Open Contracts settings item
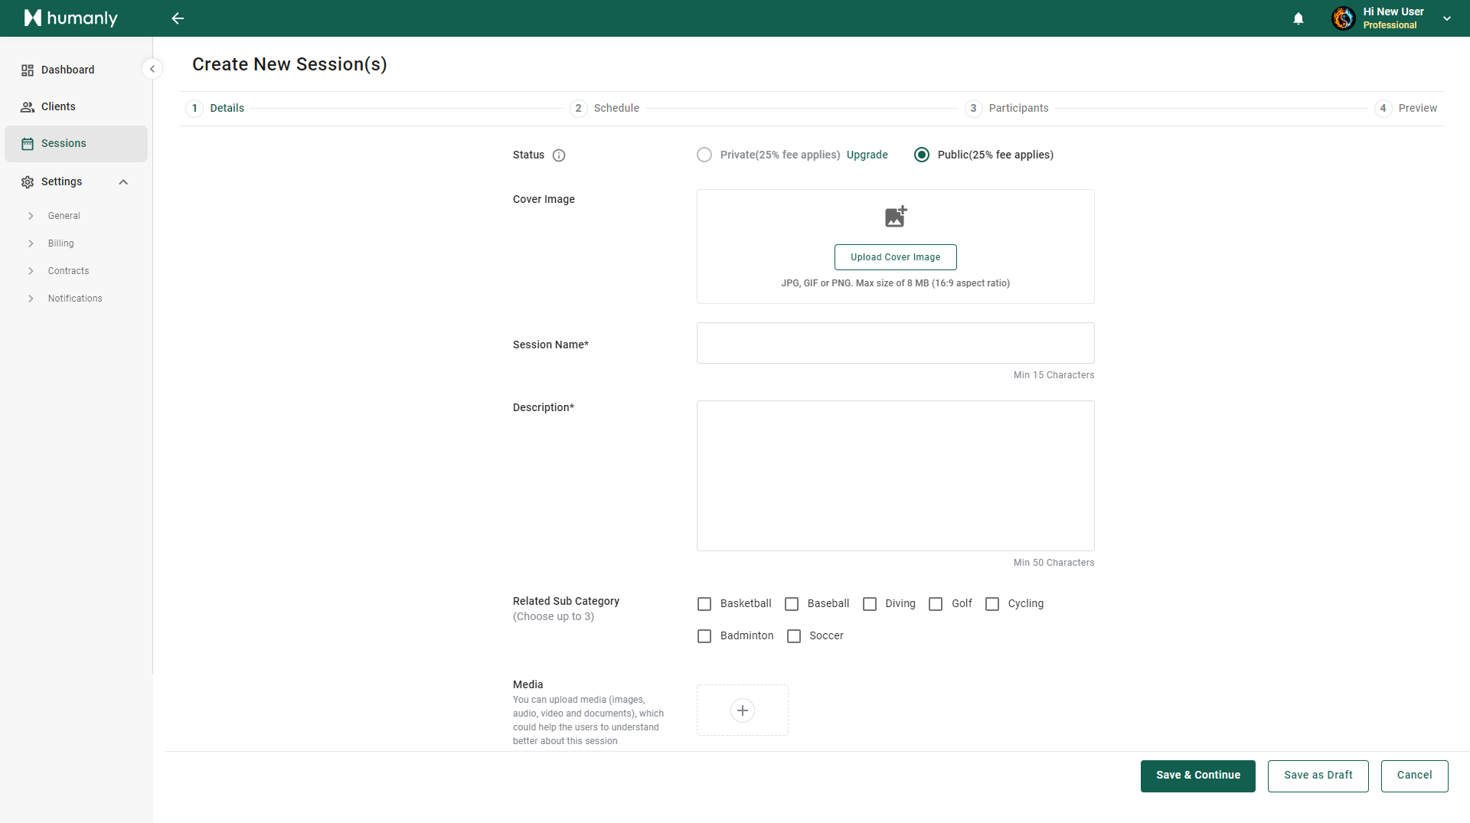Screen dimensions: 1470x823 [x=69, y=271]
